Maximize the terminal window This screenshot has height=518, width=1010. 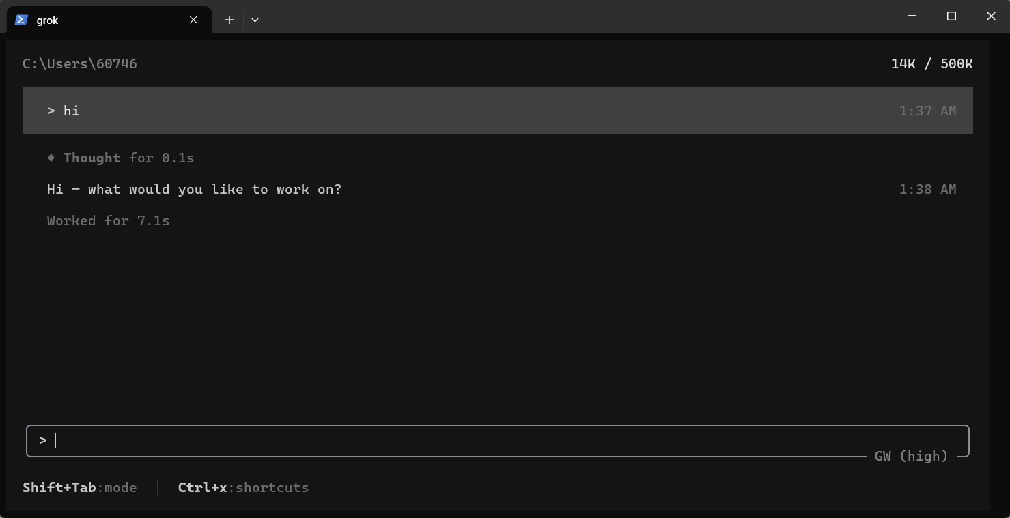951,16
